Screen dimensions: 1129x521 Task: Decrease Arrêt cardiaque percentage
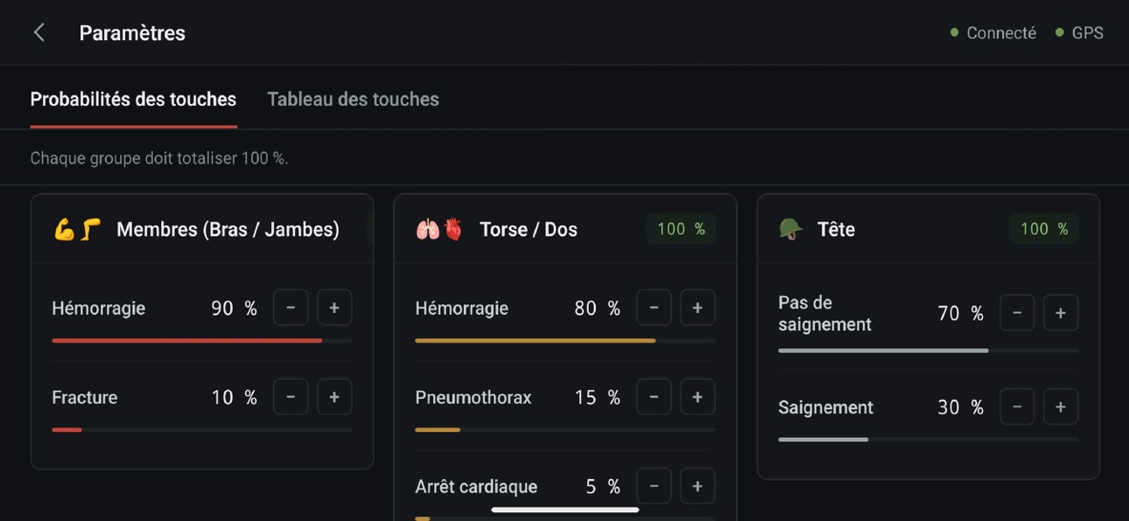654,486
